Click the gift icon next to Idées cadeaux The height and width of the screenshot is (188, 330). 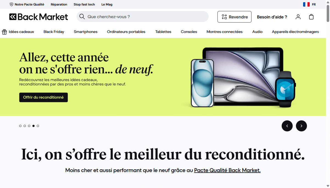pos(4,32)
